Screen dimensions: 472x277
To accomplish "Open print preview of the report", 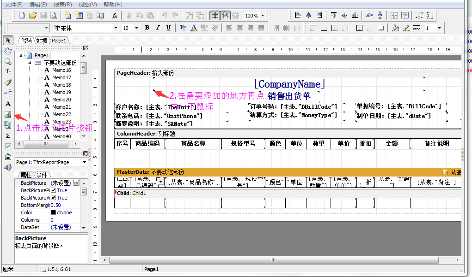I will pyautogui.click(x=54, y=15).
